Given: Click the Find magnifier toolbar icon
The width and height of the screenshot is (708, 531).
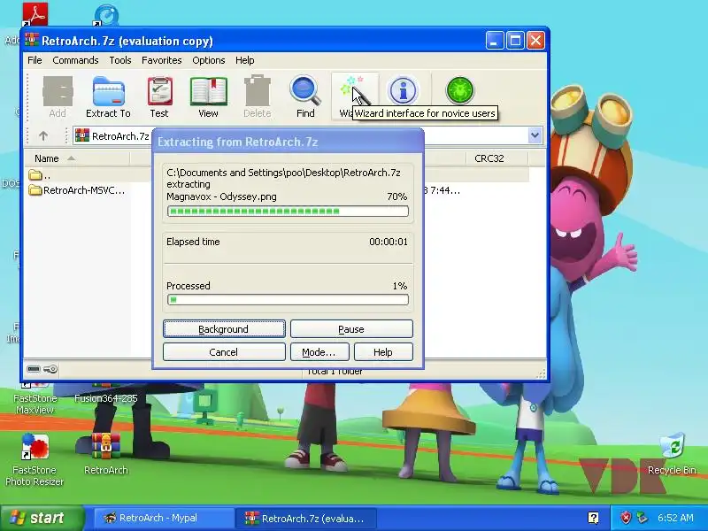Looking at the screenshot, I should (x=305, y=96).
